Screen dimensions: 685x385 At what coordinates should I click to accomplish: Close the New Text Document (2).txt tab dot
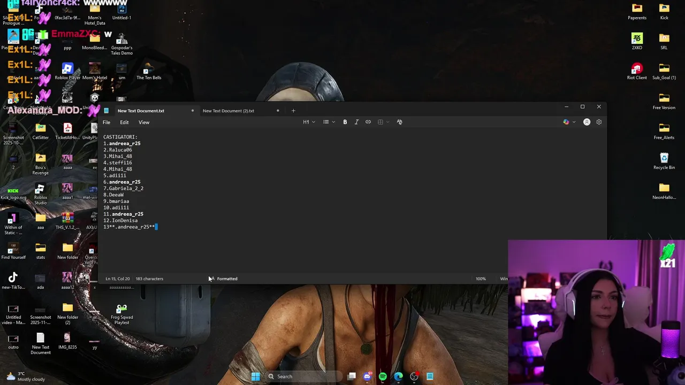click(278, 111)
